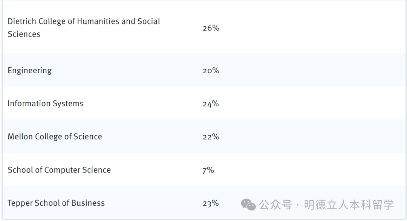Screen dimensions: 407x221
Task: Select the word 'Humanities'
Action: 98,21
